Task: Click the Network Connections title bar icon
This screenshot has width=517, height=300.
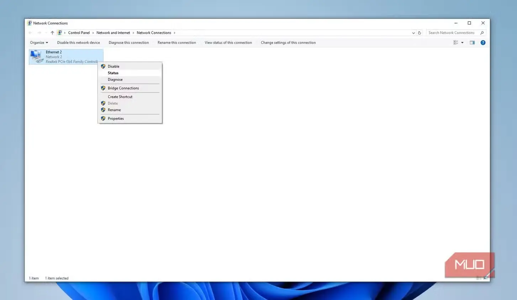Action: [x=30, y=23]
